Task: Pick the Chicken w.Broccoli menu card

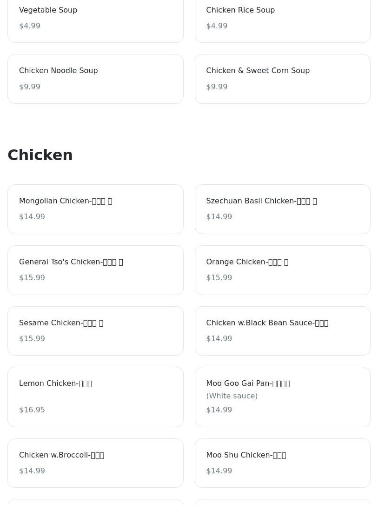Action: 95,463
